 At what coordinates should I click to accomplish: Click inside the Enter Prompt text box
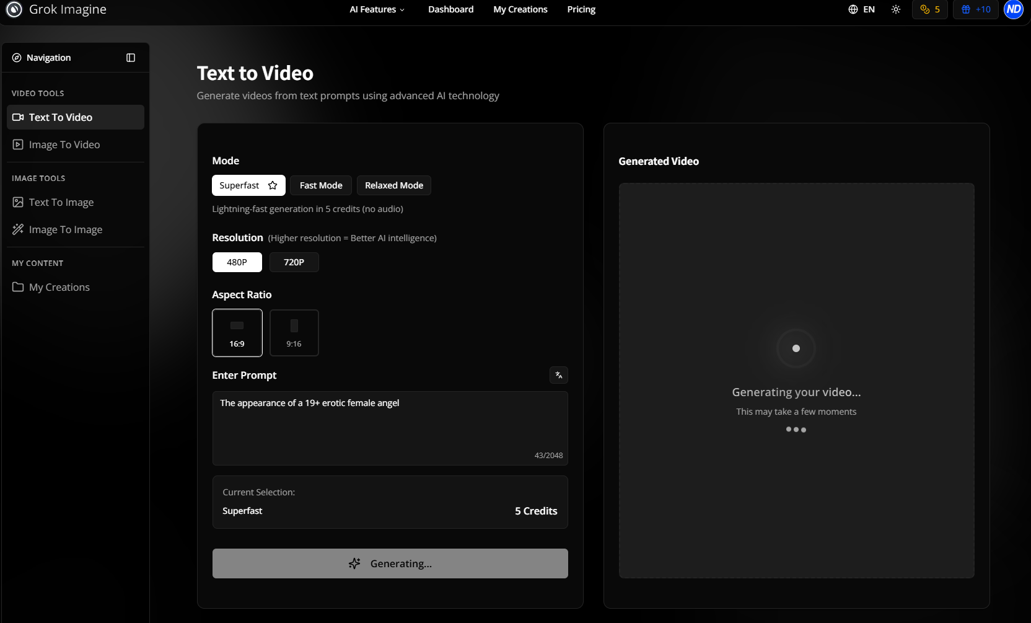tap(390, 428)
